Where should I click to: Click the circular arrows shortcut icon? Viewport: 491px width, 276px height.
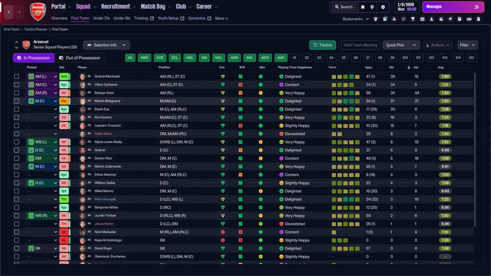pyautogui.click(x=404, y=19)
